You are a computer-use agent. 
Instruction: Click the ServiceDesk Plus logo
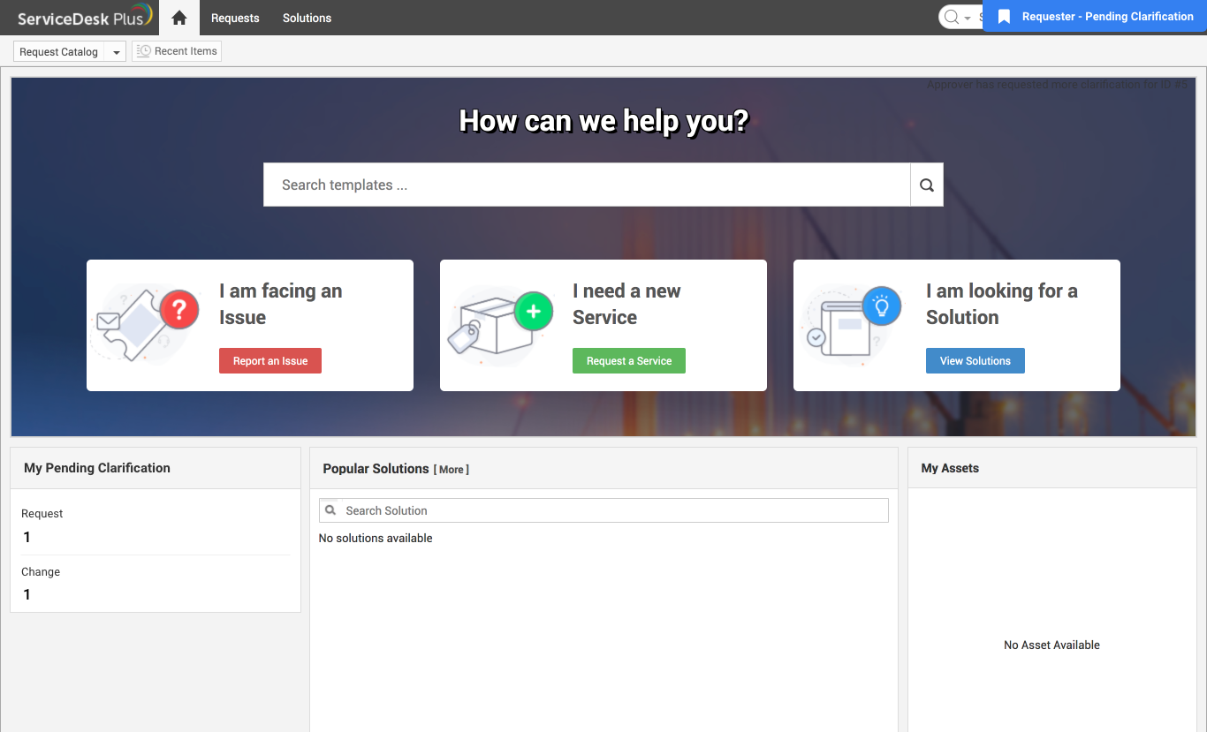pyautogui.click(x=85, y=18)
